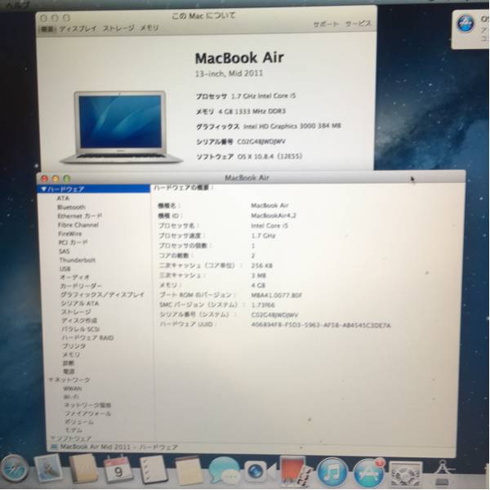Image resolution: width=490 pixels, height=490 pixels.
Task: Select ボリューム in the sidebar
Action: coord(79,422)
